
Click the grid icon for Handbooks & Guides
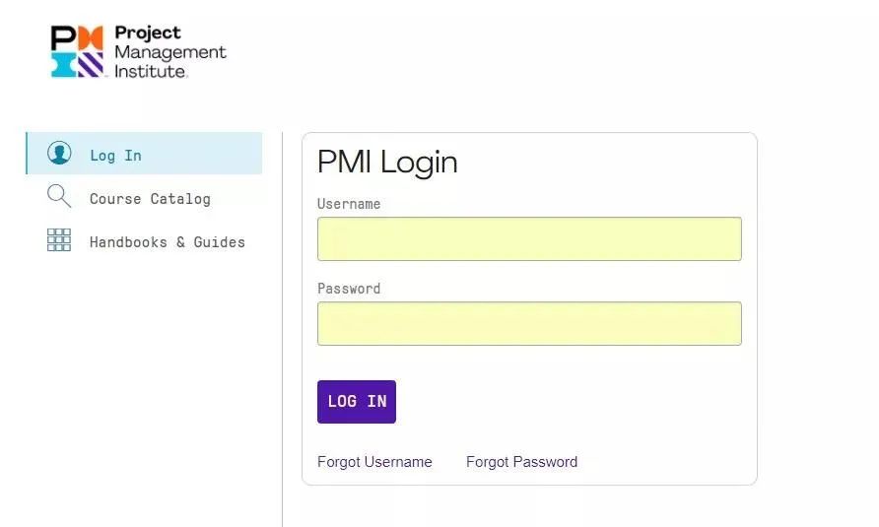click(x=59, y=240)
